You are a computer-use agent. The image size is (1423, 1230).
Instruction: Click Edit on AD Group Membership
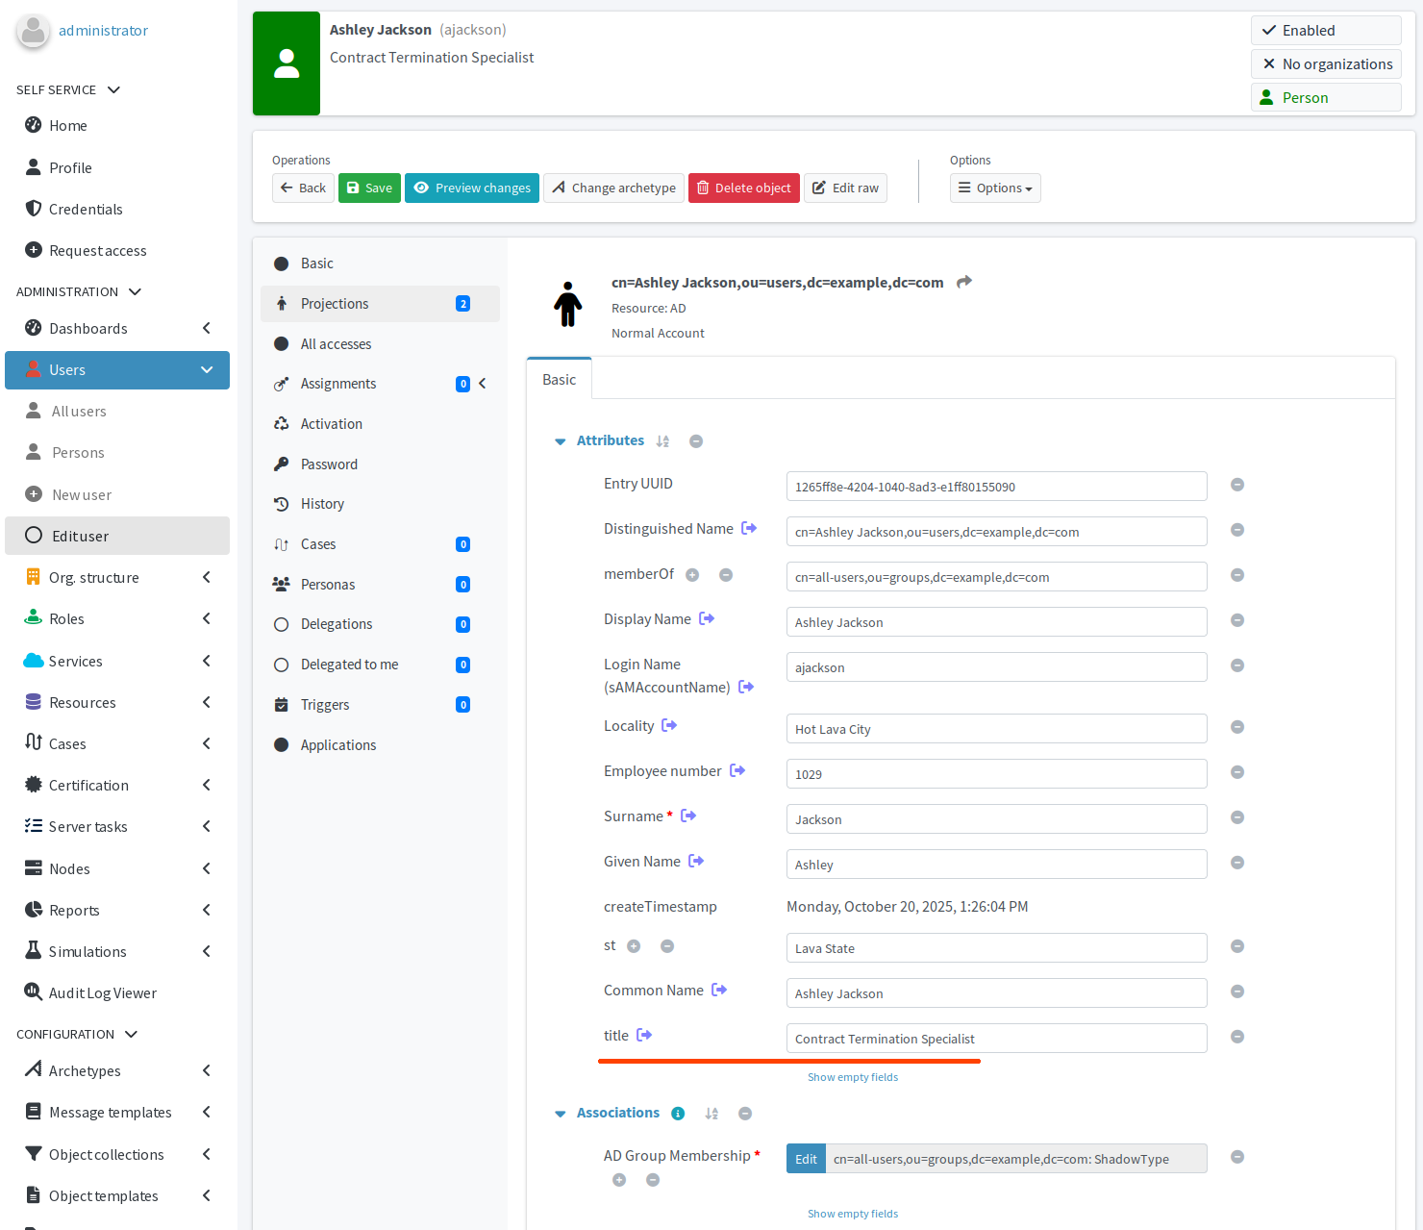coord(806,1159)
